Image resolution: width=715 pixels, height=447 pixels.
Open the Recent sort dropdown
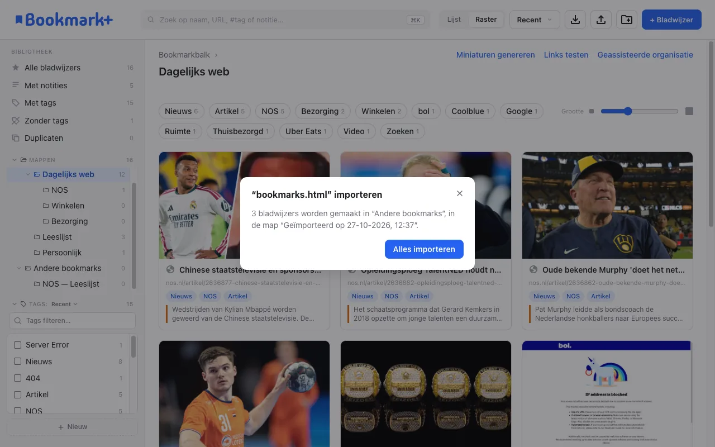535,20
